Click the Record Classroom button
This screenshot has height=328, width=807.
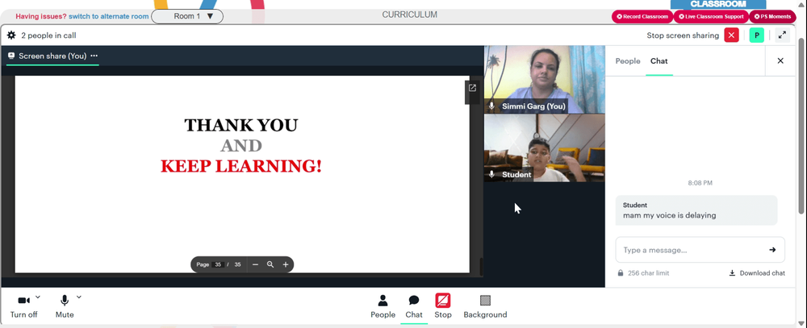(642, 16)
